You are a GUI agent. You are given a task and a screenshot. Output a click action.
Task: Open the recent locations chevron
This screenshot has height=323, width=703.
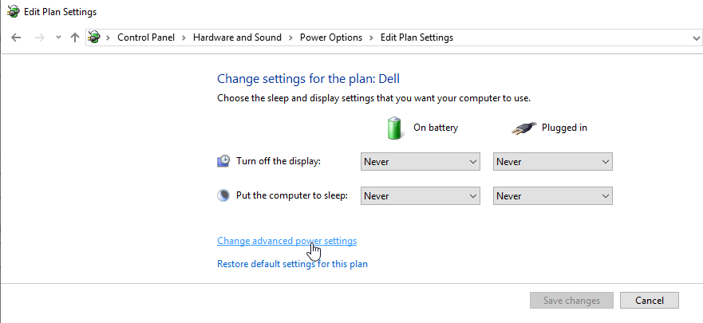(58, 37)
